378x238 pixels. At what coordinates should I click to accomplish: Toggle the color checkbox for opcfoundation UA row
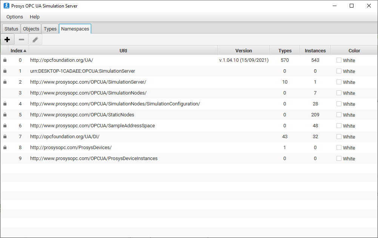339,60
